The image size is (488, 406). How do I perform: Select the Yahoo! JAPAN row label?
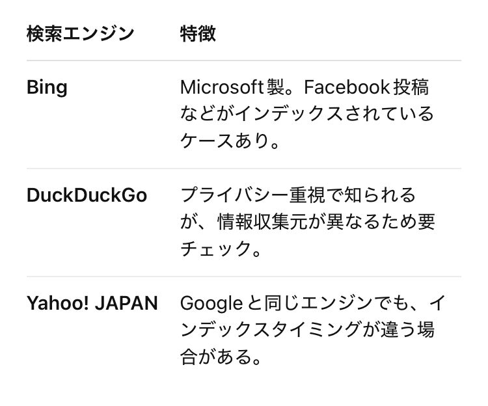click(92, 303)
